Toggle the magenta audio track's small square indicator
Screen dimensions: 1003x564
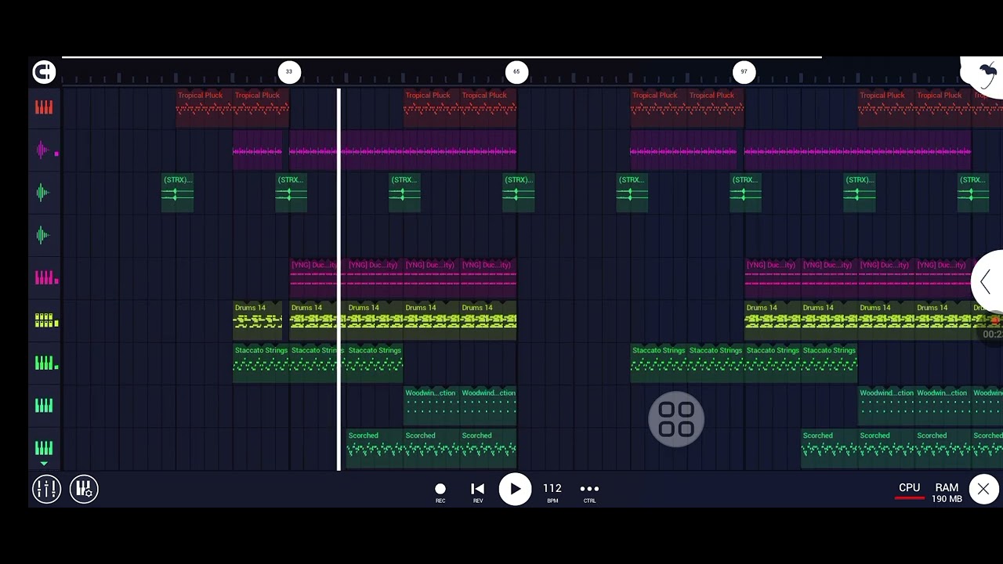click(x=56, y=154)
